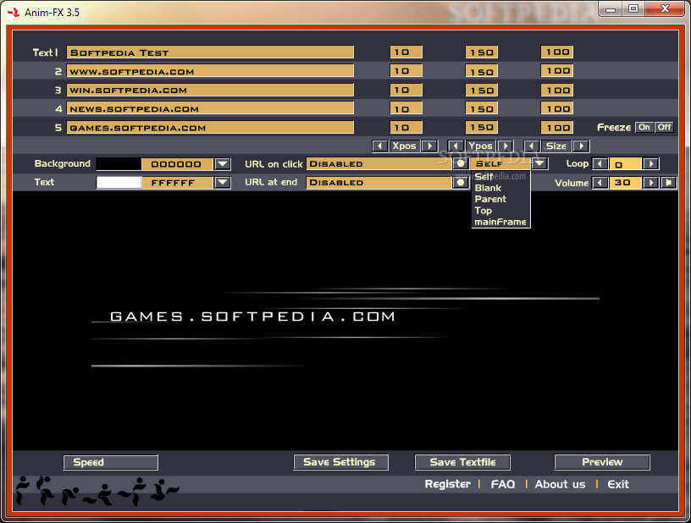Choose mainFrame from the target list
This screenshot has width=691, height=523.
pos(500,222)
